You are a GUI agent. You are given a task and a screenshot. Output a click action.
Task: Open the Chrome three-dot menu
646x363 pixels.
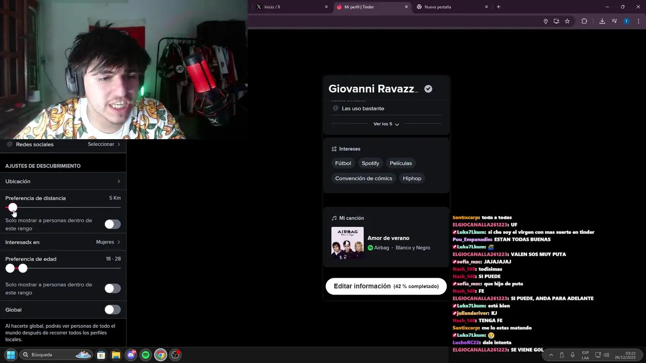point(638,21)
